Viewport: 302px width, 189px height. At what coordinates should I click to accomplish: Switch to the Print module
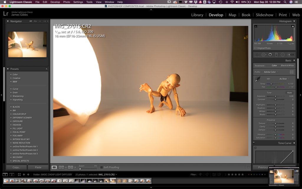click(x=283, y=15)
